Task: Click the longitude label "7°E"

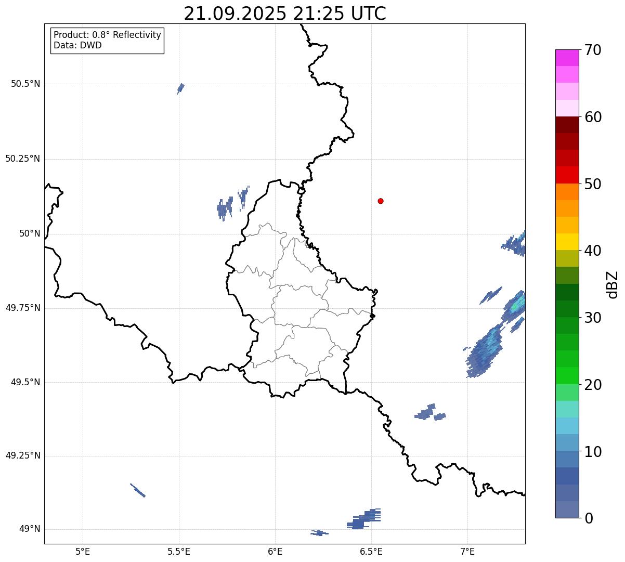Action: click(467, 551)
